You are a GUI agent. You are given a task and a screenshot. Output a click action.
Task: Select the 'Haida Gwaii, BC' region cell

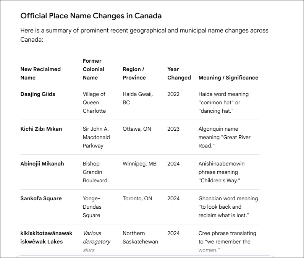pos(138,98)
